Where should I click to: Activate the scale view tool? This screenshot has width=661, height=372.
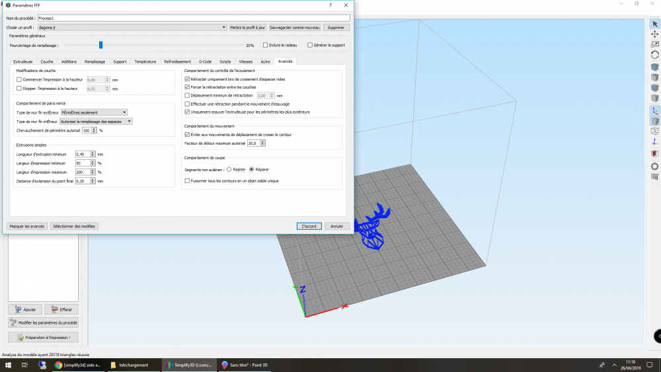click(654, 44)
